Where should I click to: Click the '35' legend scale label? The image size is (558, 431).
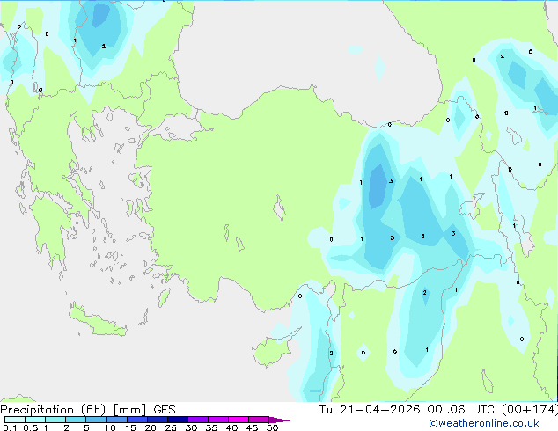(211, 427)
